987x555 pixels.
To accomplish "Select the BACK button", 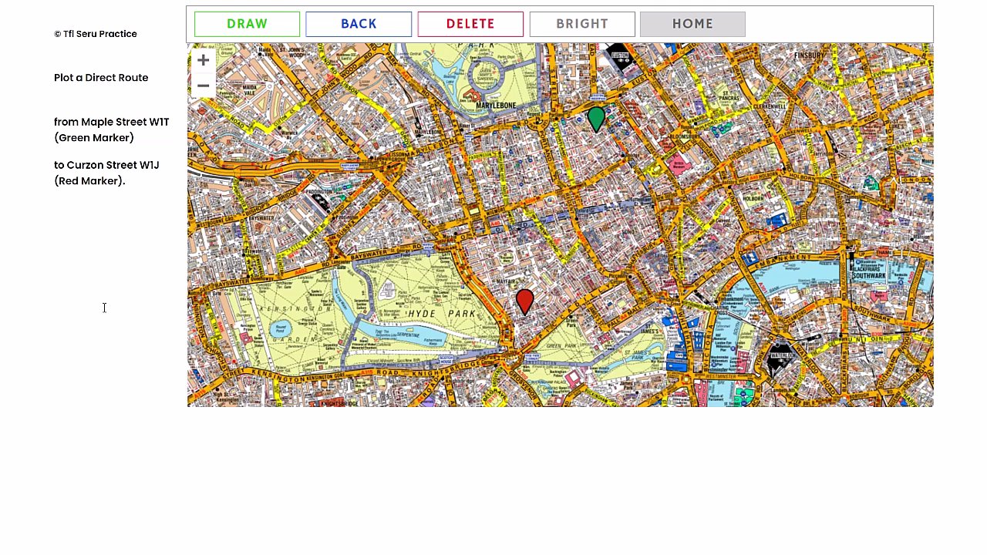I will 359,24.
